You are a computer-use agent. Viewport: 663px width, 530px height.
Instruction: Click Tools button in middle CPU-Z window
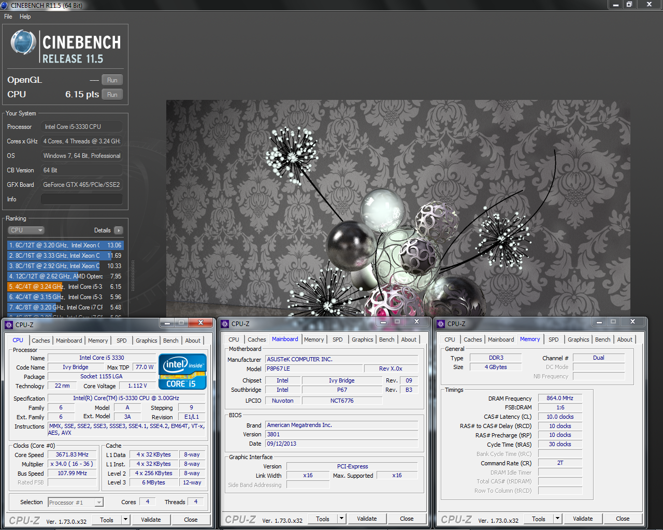[x=323, y=519]
